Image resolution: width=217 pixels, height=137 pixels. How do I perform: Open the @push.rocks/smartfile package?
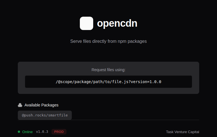[x=45, y=115]
